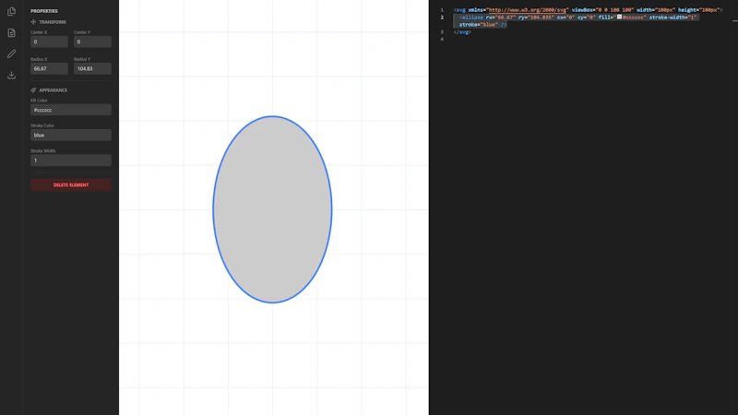This screenshot has height=415, width=738.
Task: Click the Stroke Width input field
Action: coord(71,160)
